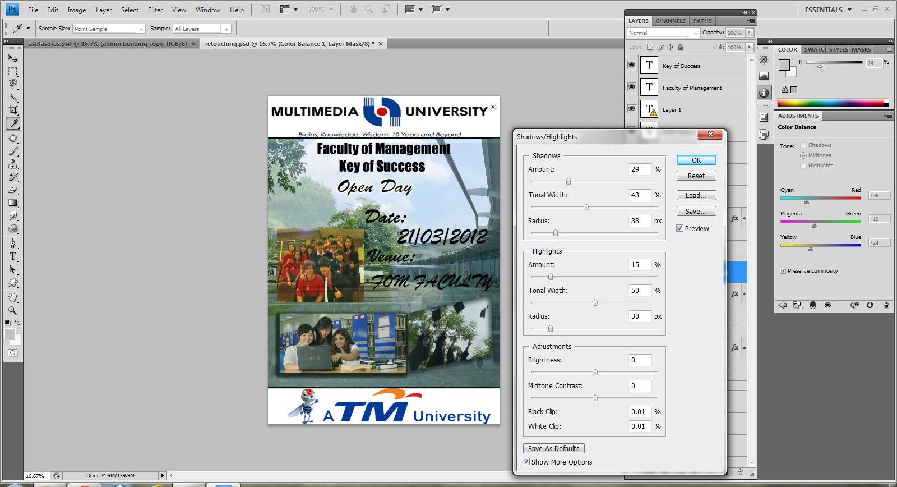
Task: Select the Eyedropper tool in toolbox
Action: (x=13, y=123)
